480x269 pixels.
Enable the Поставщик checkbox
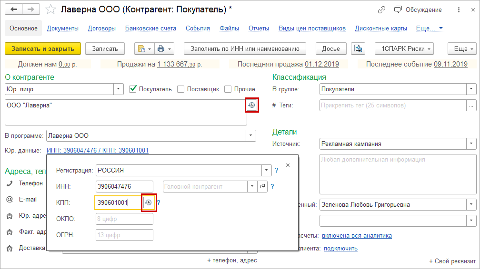tap(181, 89)
